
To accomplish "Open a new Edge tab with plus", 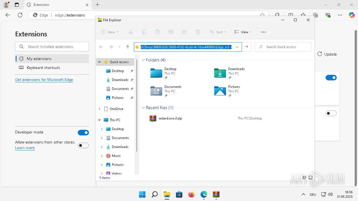I will 97,5.
